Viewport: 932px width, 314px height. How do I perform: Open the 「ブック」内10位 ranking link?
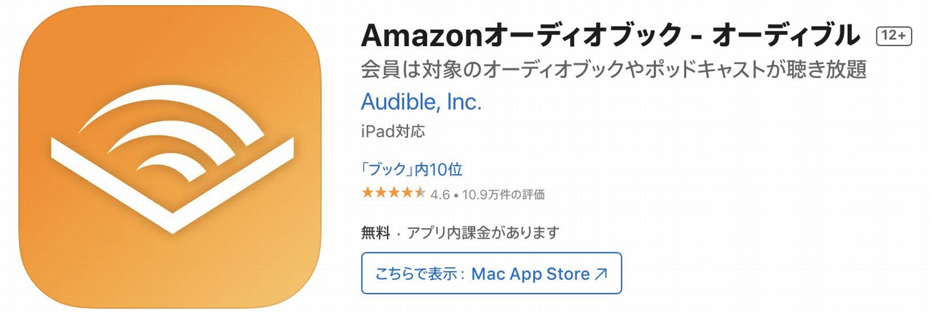[411, 170]
